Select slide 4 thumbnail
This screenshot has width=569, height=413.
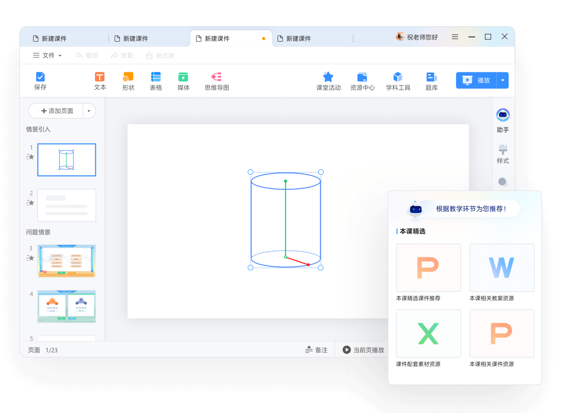click(67, 306)
